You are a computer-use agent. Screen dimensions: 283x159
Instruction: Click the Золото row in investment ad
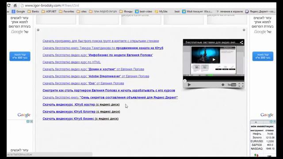262,137
